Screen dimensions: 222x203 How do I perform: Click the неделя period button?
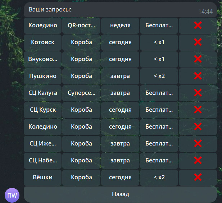[120, 25]
